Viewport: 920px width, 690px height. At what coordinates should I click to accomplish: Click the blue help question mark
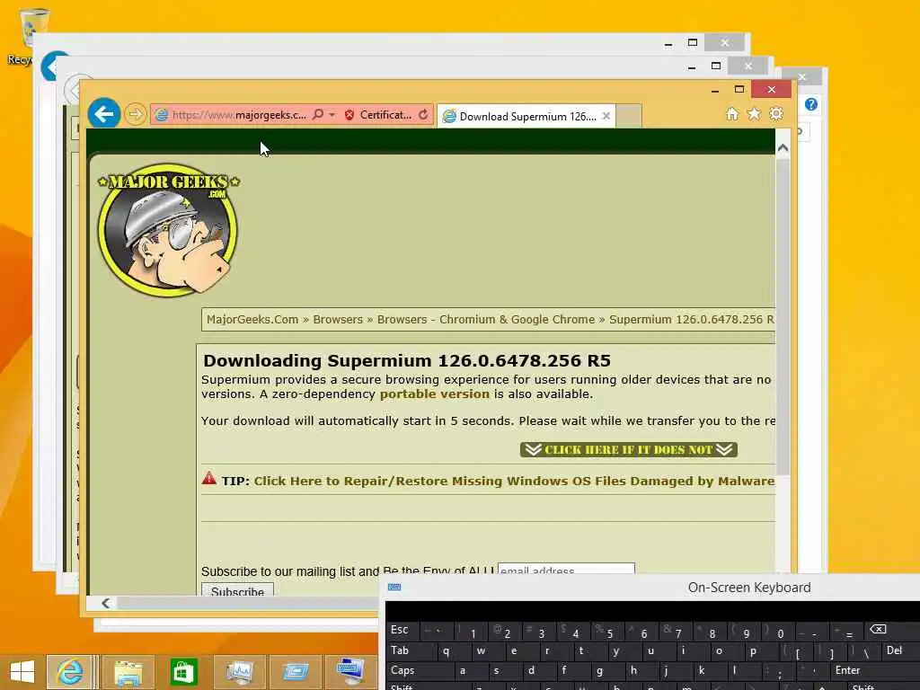[811, 104]
